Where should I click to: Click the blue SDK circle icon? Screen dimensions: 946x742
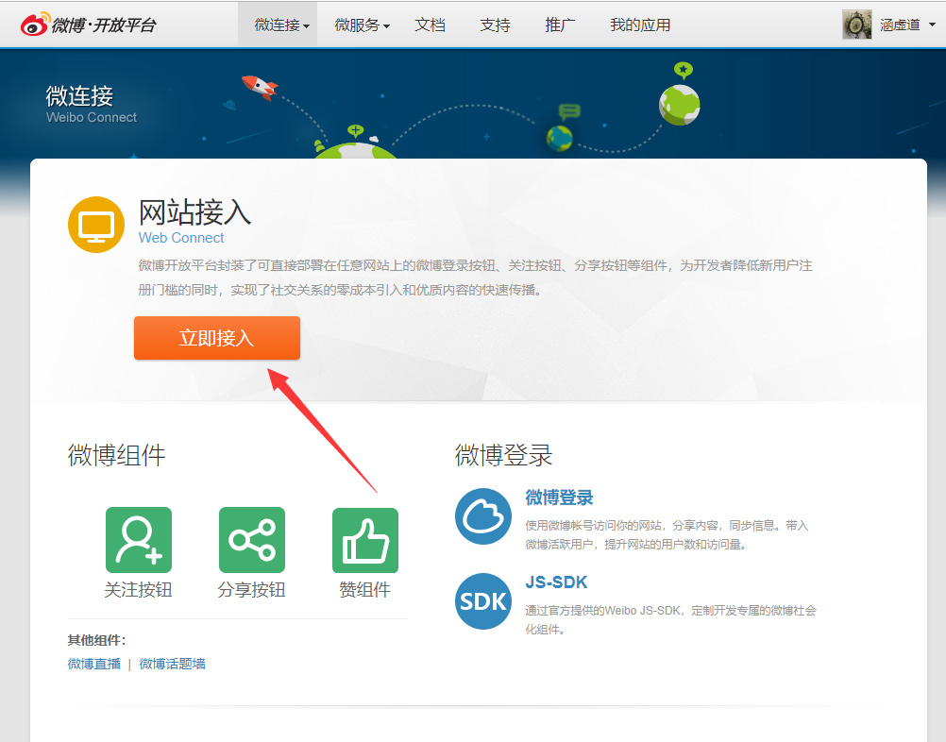483,600
